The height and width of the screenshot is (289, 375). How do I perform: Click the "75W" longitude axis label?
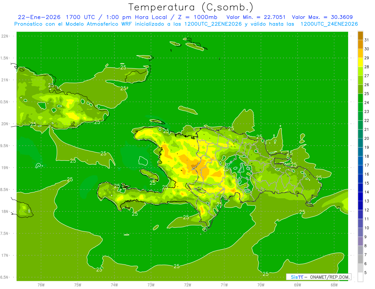77,285
